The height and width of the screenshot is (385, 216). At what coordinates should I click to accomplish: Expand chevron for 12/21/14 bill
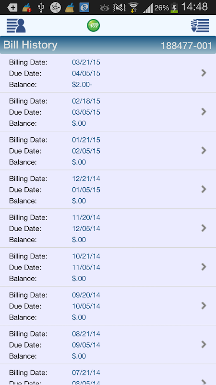(204, 189)
